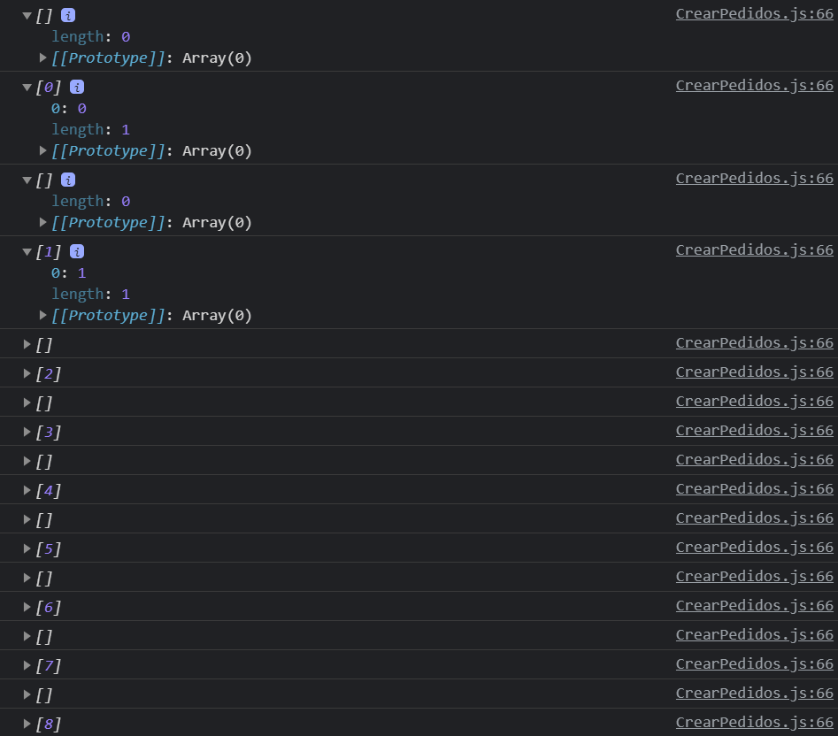Expand the [8] array entry
The image size is (838, 736).
pos(27,724)
